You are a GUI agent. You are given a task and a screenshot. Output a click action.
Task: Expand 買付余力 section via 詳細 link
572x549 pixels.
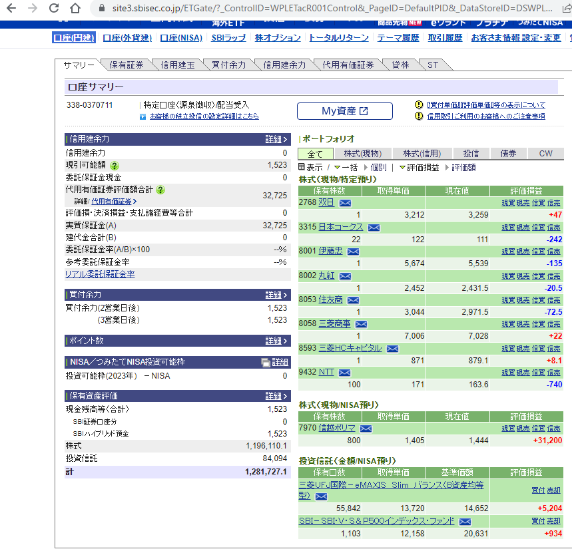[x=276, y=295]
